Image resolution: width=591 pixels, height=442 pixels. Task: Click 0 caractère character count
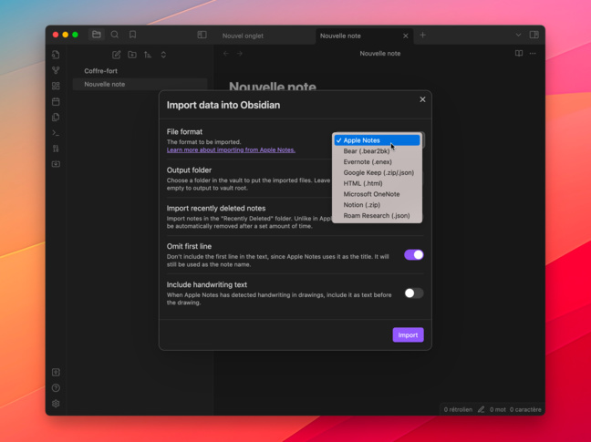(525, 409)
